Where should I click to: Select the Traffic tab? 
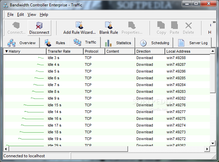[x=85, y=42]
